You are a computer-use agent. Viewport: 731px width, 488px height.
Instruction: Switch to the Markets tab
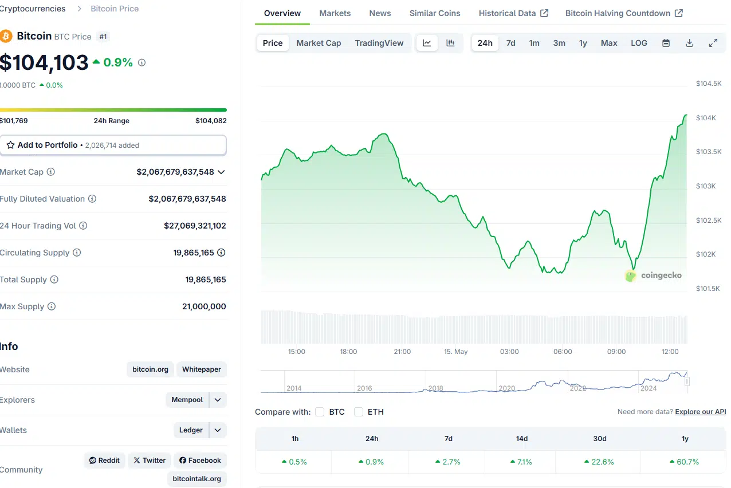pyautogui.click(x=335, y=13)
